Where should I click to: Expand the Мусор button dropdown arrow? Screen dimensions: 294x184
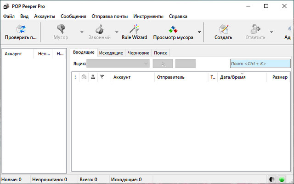click(82, 32)
